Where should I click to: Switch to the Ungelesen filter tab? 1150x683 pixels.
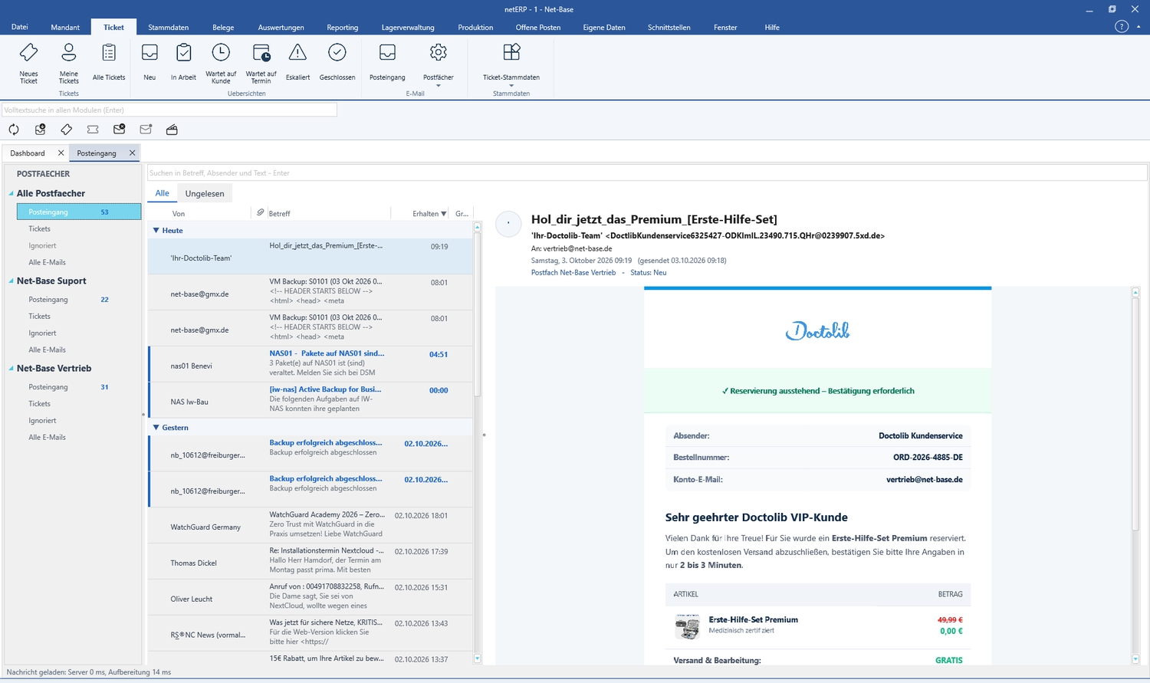pos(205,194)
